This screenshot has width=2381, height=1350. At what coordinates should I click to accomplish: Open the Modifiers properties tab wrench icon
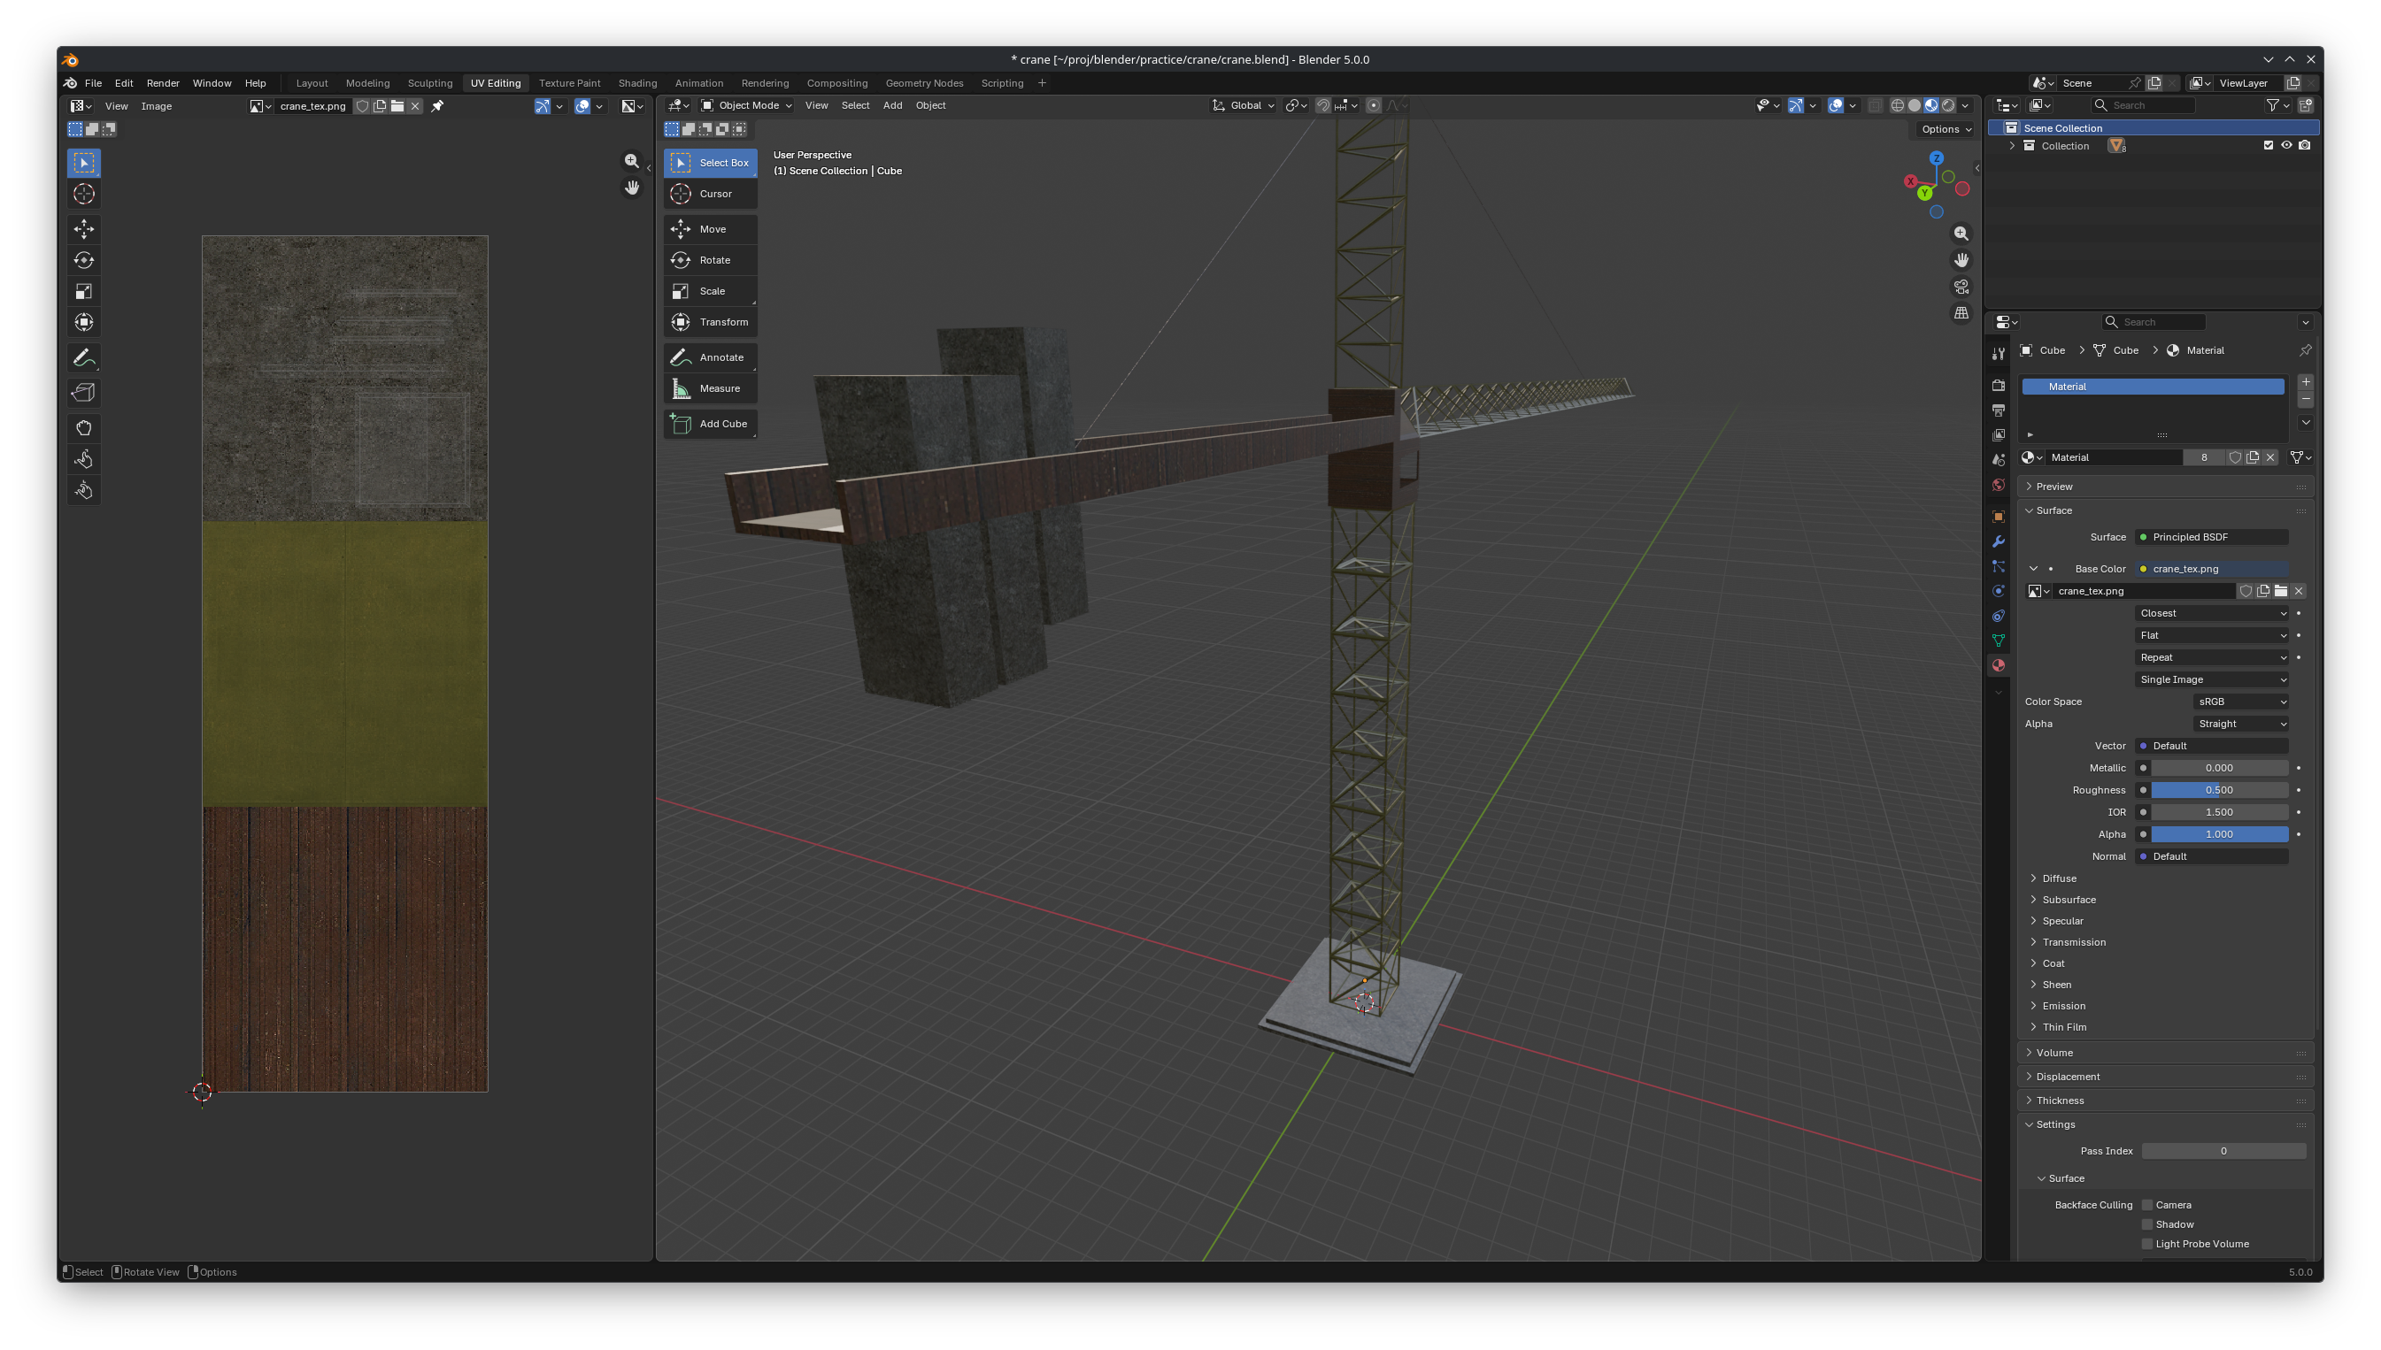click(x=1998, y=541)
